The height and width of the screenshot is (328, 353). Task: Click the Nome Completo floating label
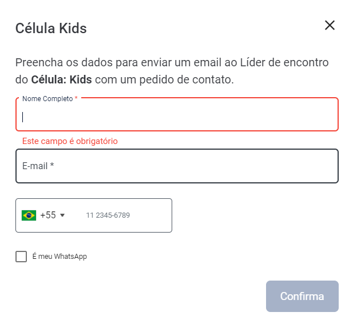pos(47,99)
